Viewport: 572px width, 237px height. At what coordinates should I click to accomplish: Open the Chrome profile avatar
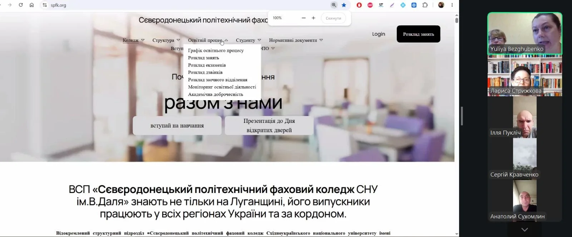(441, 5)
